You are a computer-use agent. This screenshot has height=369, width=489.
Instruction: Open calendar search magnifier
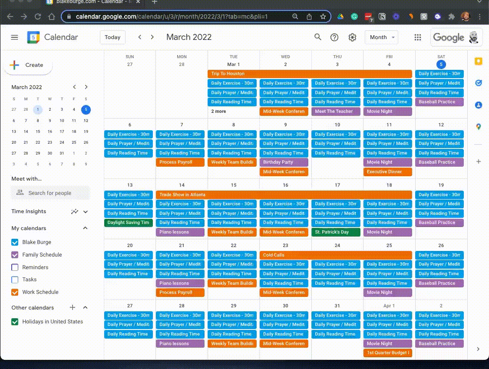[x=317, y=37]
